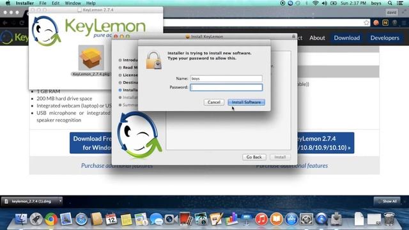
Task: Open the Developers tab on KeyLemon site
Action: point(385,38)
